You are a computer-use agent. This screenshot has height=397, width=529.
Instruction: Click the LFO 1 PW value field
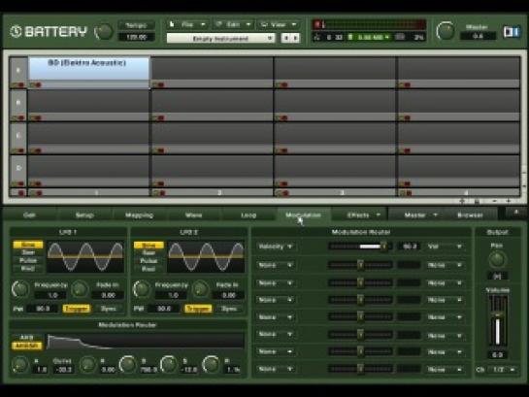click(x=43, y=309)
